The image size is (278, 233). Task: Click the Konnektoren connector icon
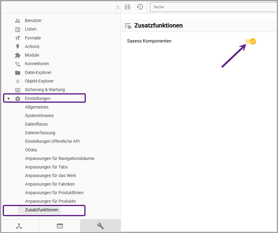click(17, 64)
